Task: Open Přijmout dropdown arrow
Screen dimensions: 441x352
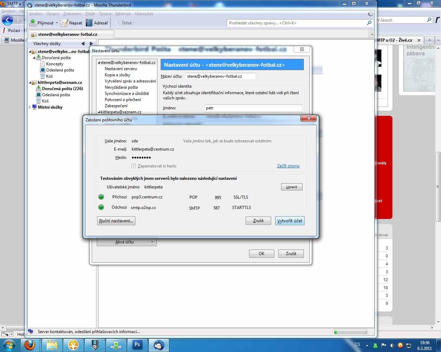Action: (57, 23)
